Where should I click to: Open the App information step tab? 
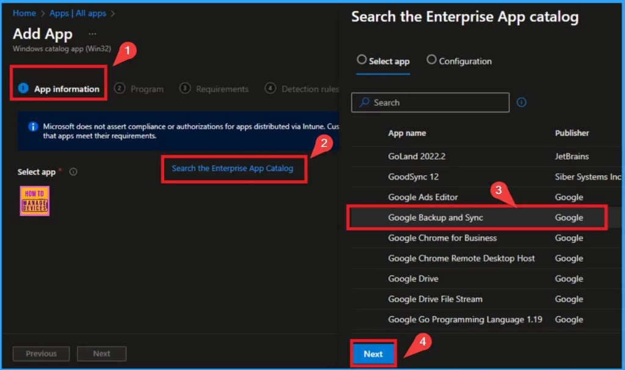coord(59,89)
